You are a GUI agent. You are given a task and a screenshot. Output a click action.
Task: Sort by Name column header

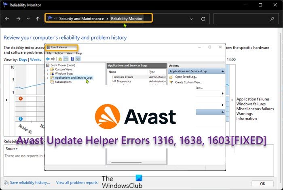tap(112, 72)
